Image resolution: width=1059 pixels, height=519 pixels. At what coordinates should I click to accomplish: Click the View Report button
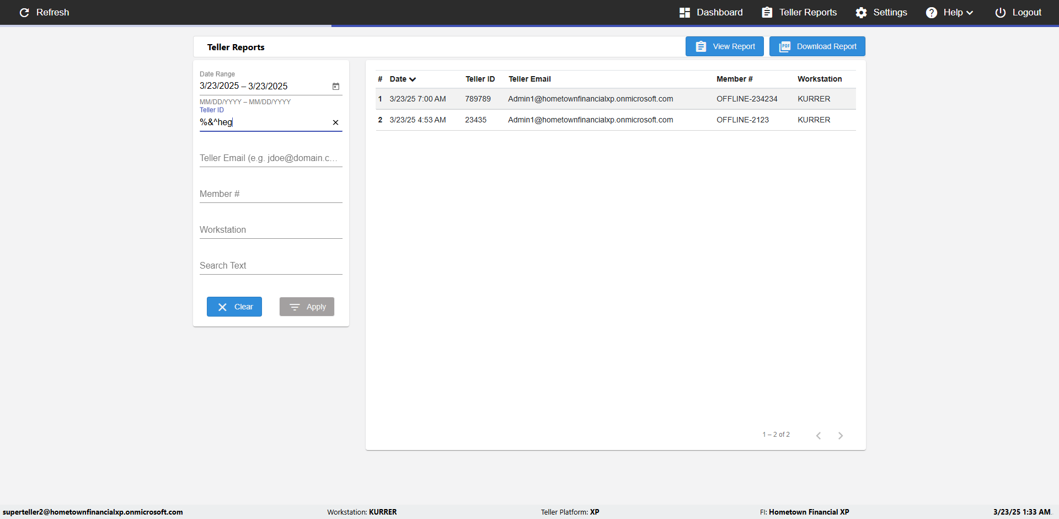(725, 46)
